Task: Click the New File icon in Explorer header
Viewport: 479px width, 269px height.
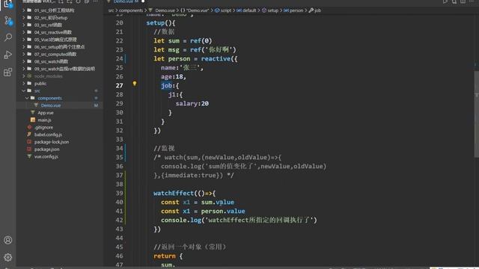Action: [x=61, y=1]
